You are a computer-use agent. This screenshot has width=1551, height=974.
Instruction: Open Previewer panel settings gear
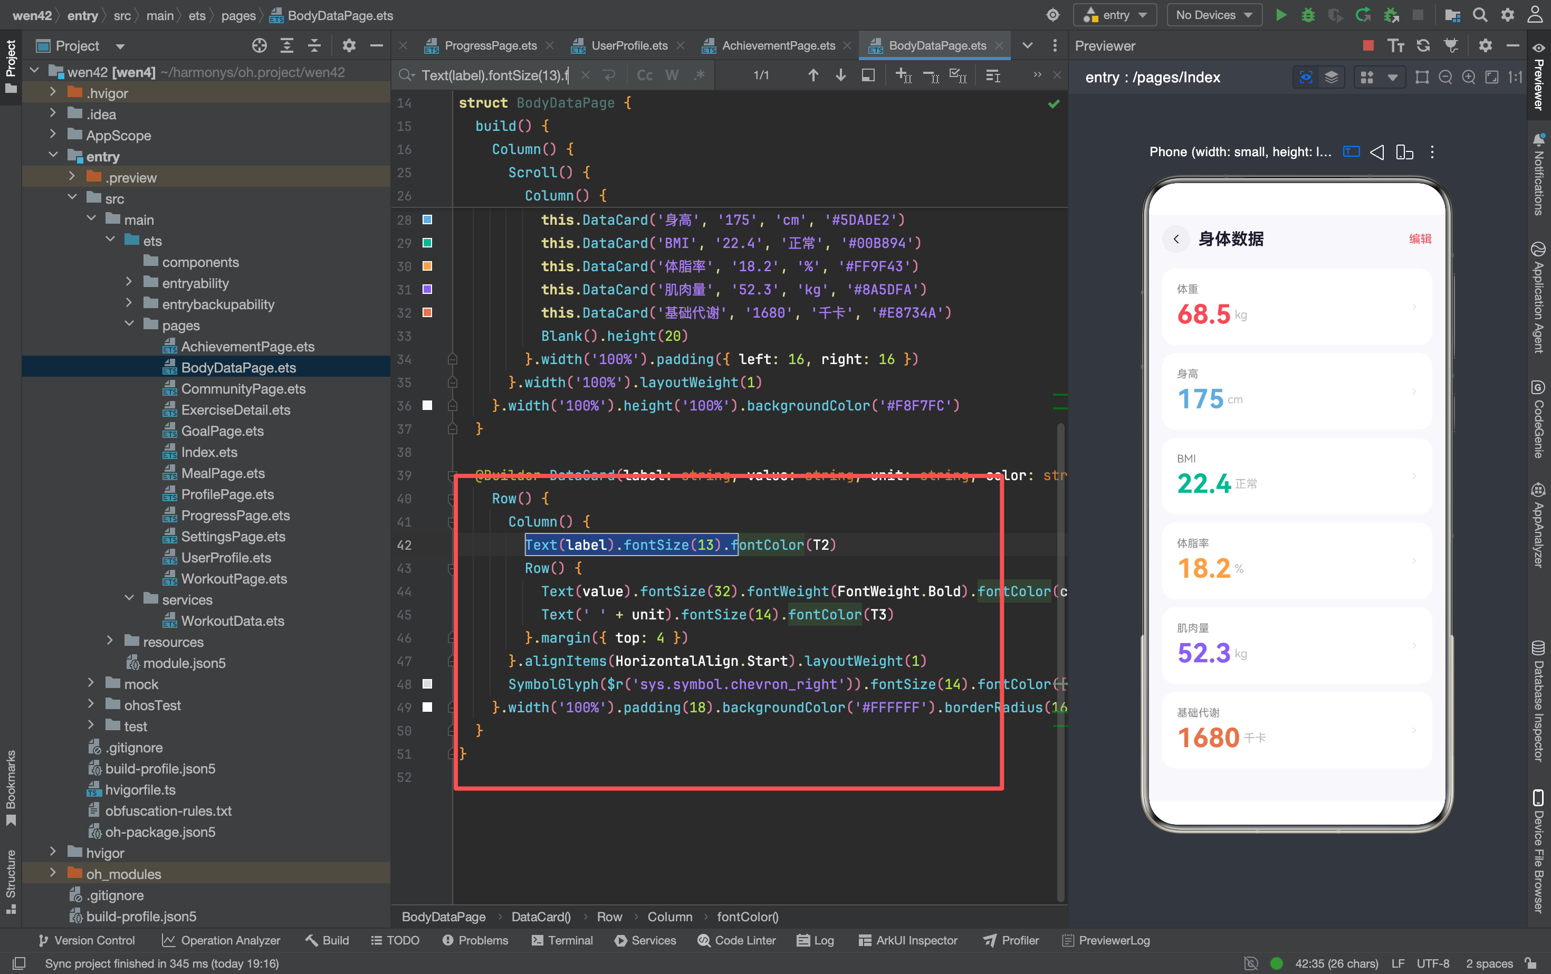(1485, 46)
